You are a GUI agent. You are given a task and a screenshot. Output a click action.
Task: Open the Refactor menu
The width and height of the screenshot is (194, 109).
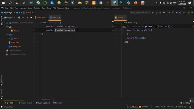pos(37,8)
